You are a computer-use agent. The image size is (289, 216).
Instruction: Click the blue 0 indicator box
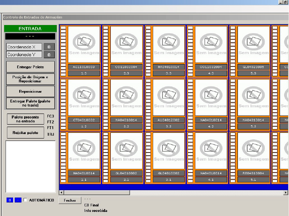coord(10,200)
